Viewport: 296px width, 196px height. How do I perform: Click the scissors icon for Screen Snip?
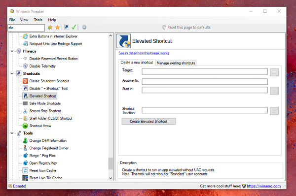tap(25, 111)
